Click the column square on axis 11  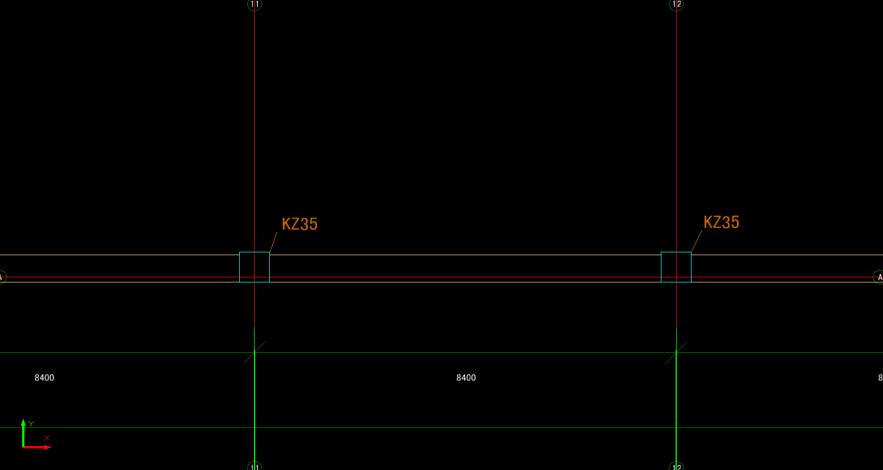tap(255, 267)
